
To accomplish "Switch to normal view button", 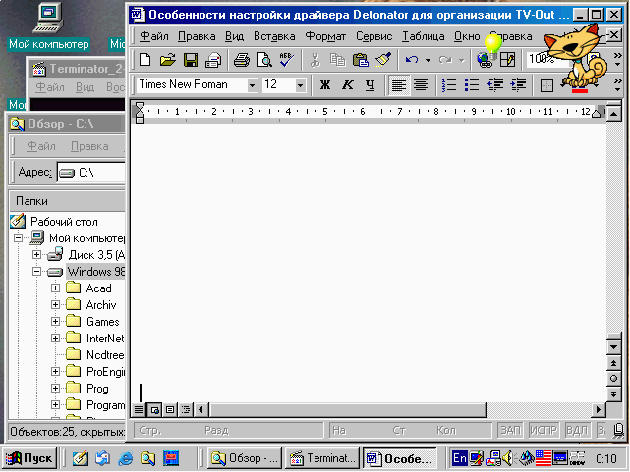I will tap(139, 409).
